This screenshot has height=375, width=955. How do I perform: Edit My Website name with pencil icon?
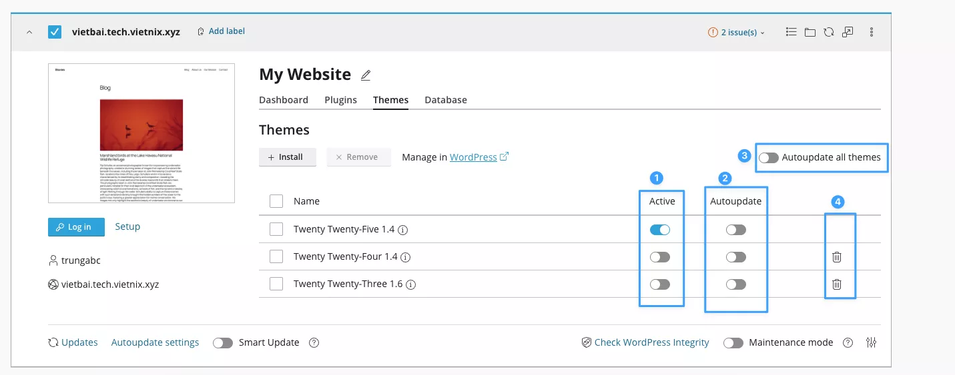pyautogui.click(x=366, y=75)
